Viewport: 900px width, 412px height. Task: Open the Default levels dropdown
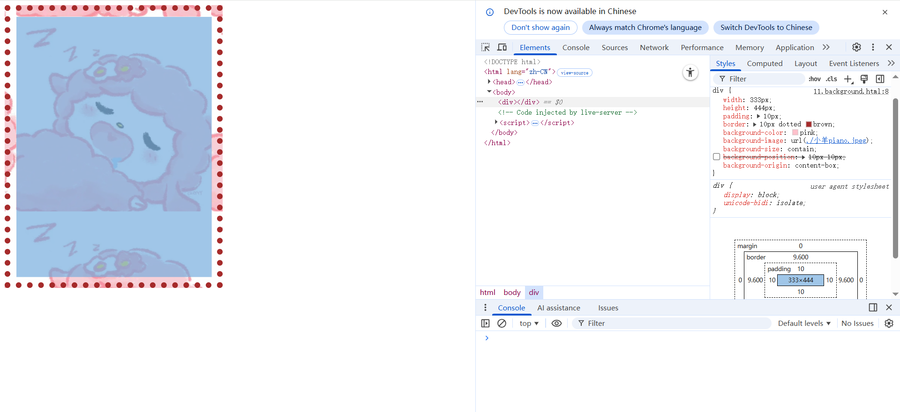[x=804, y=324]
